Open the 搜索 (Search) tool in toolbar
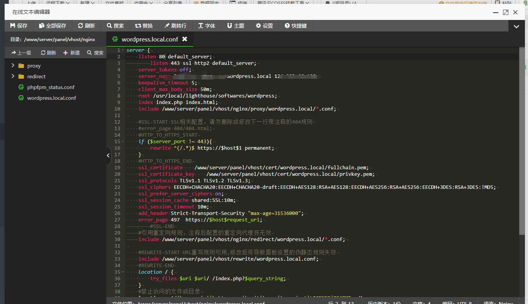The width and height of the screenshot is (528, 304). point(115,26)
